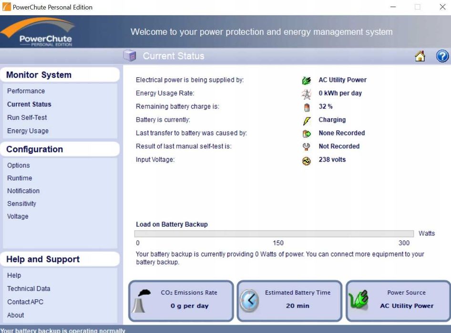This screenshot has width=451, height=333.
Task: Open Technical Data under Help and Support
Action: pyautogui.click(x=29, y=289)
